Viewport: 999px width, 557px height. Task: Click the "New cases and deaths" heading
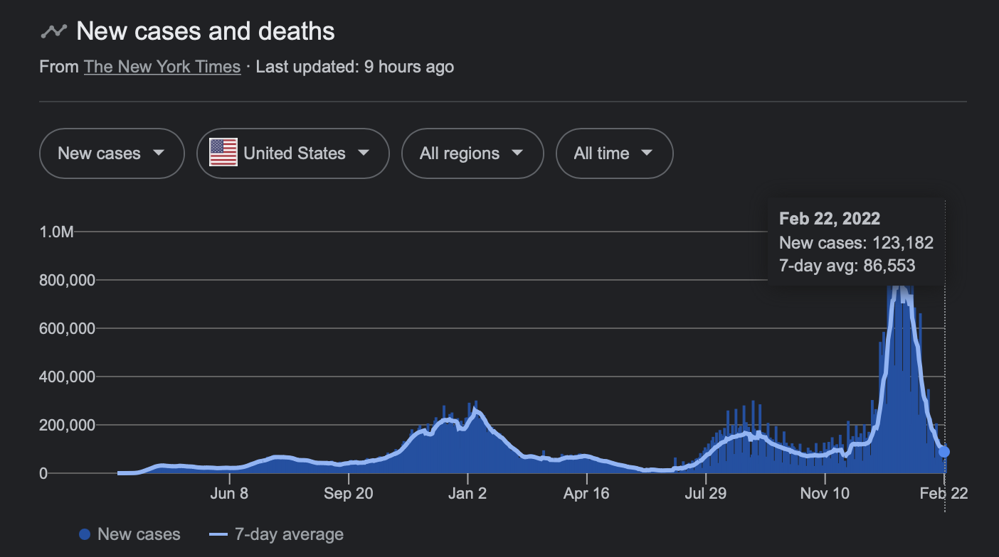(205, 31)
